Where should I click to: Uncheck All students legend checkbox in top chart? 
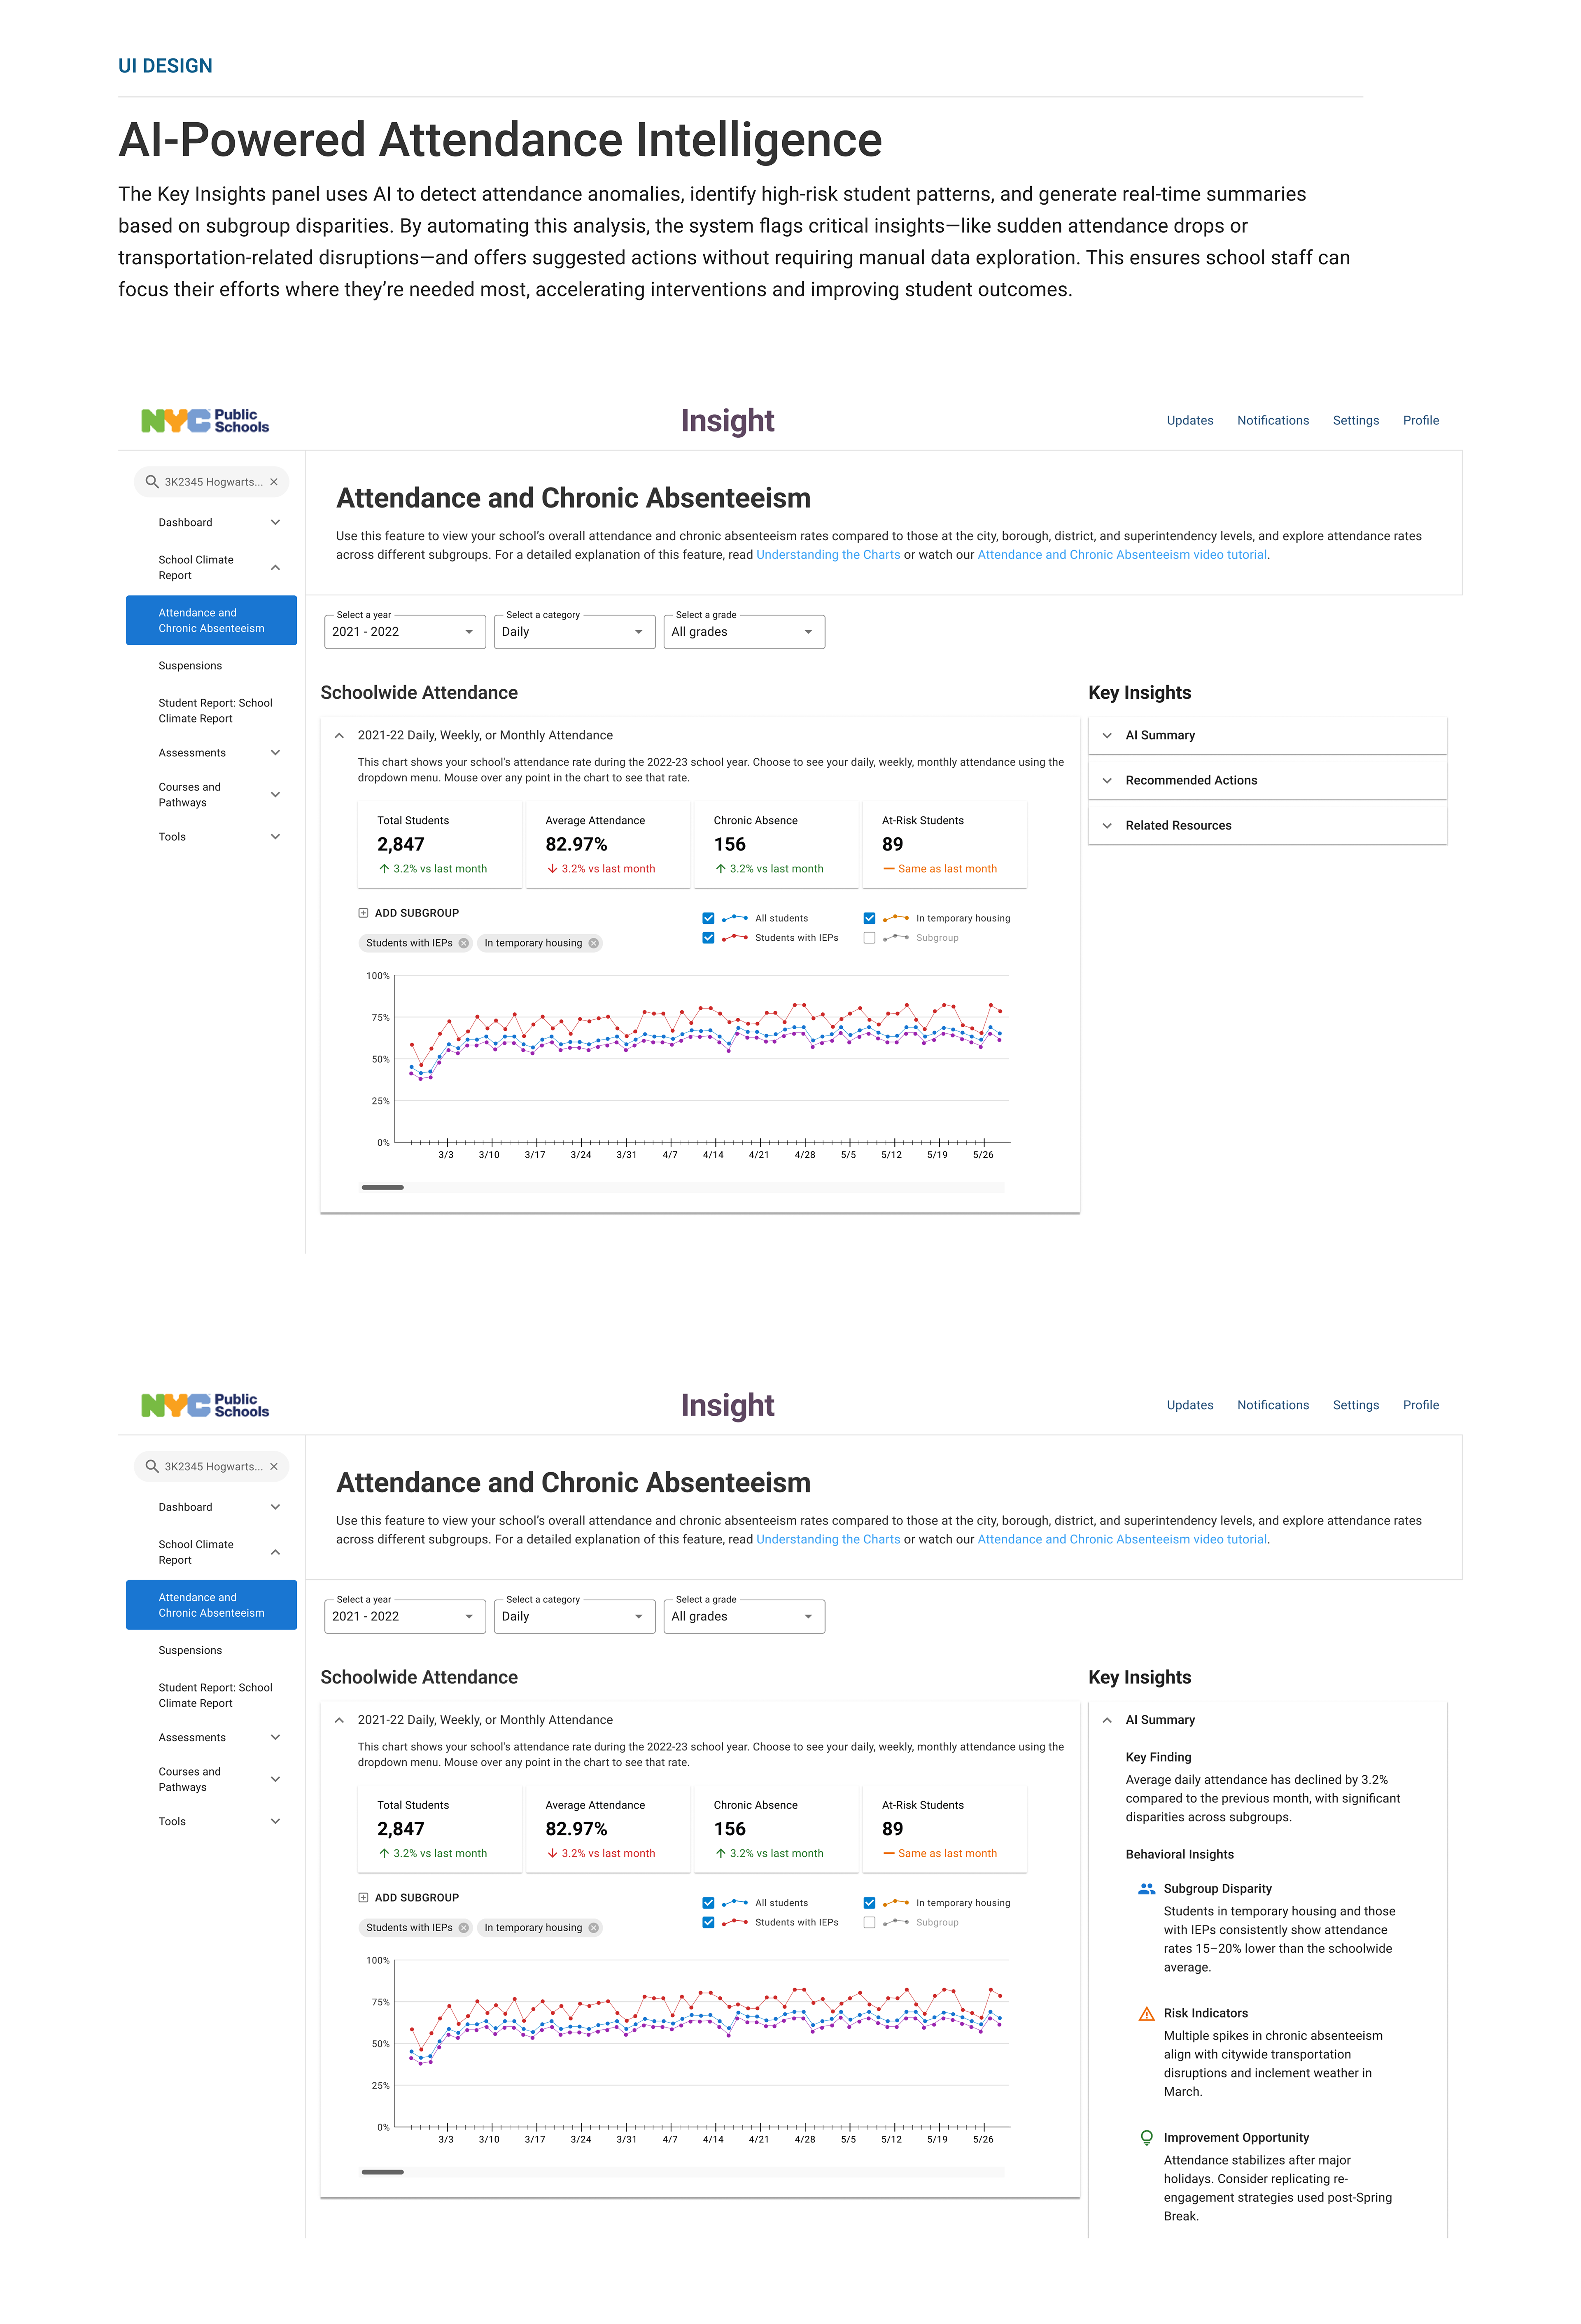tap(708, 918)
